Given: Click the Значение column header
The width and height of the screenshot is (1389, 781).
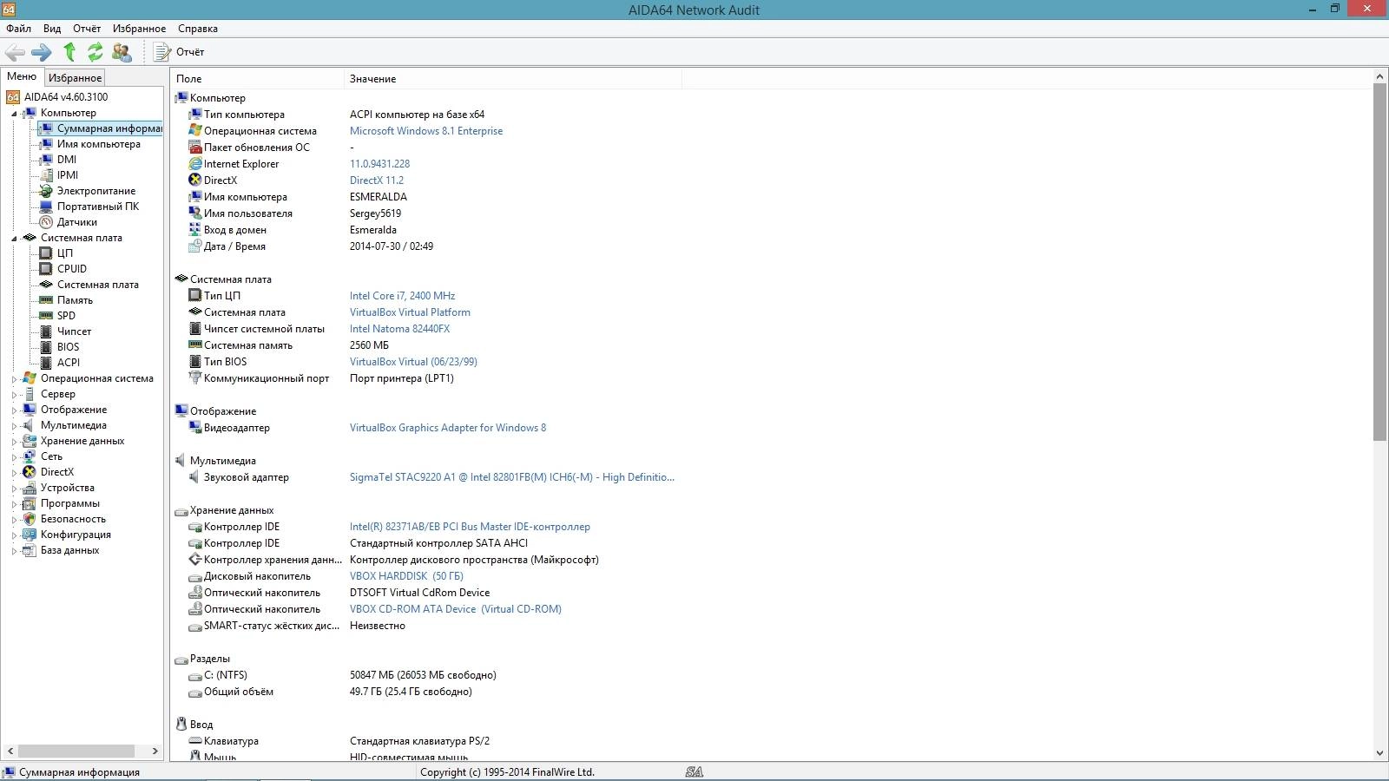Looking at the screenshot, I should [x=513, y=79].
